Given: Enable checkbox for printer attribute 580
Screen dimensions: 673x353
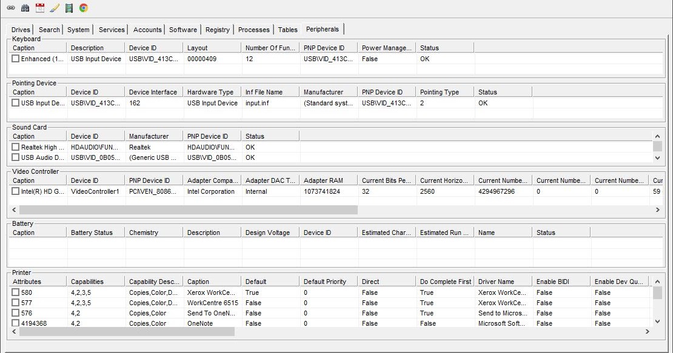Looking at the screenshot, I should [x=15, y=292].
